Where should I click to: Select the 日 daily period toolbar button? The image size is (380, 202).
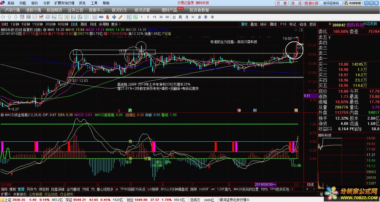coord(174,17)
